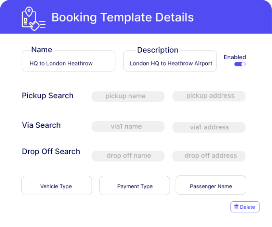Viewport: 272px width, 227px height.
Task: Click the pickup address field
Action: 209,96
